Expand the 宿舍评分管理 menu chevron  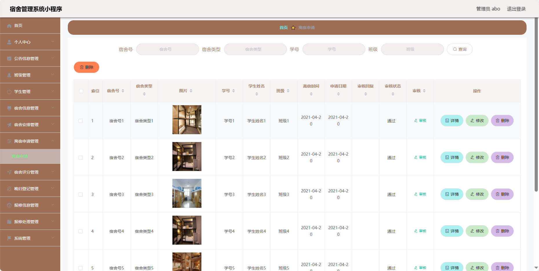(53, 172)
